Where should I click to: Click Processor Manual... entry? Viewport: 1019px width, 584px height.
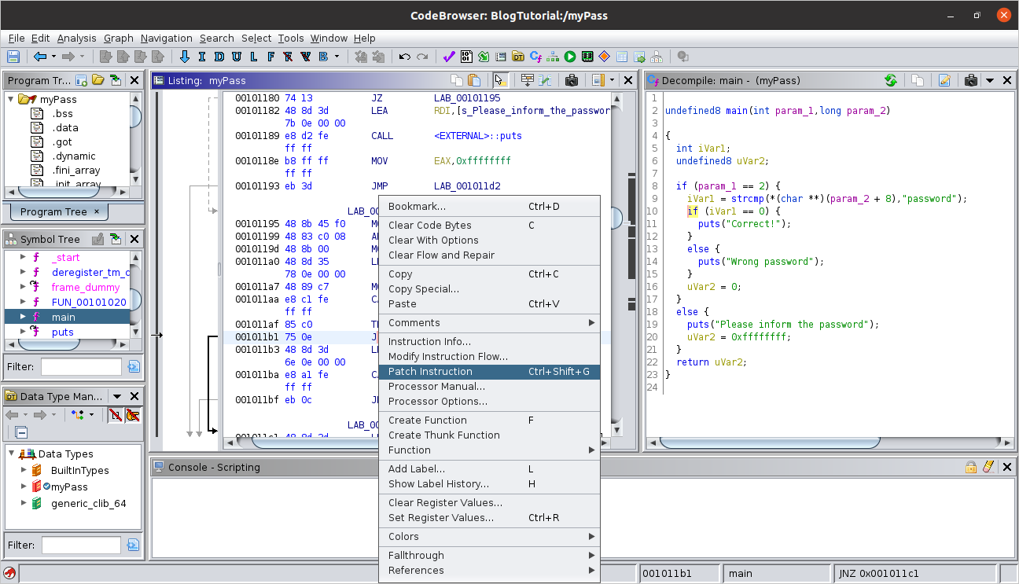489,386
